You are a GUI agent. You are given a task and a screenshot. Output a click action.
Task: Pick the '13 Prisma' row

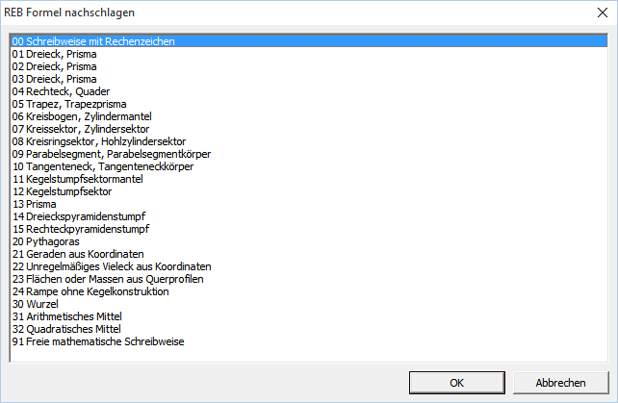[309, 204]
